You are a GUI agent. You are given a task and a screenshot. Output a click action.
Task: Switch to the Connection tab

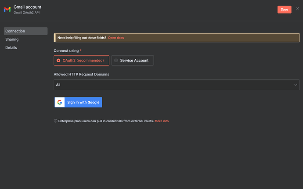click(x=25, y=31)
